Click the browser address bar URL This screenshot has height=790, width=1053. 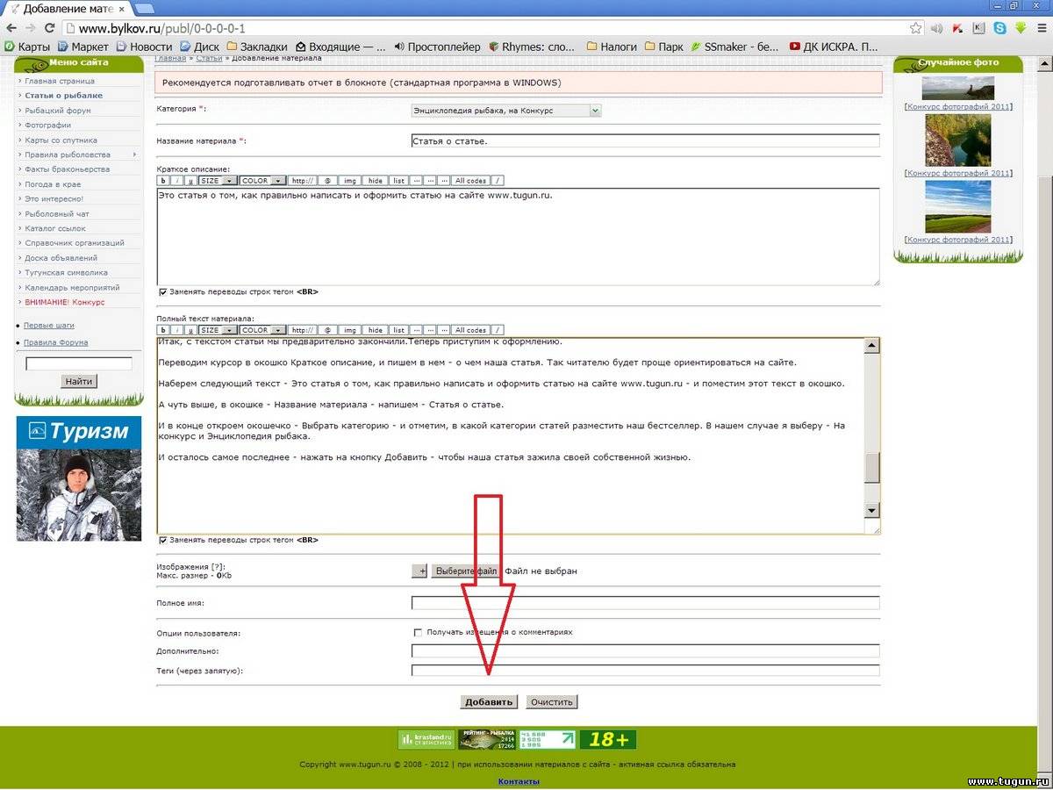tap(161, 28)
